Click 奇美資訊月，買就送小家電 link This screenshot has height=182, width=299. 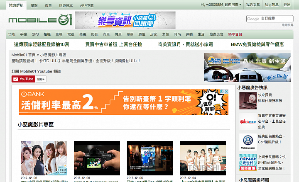coord(186,44)
